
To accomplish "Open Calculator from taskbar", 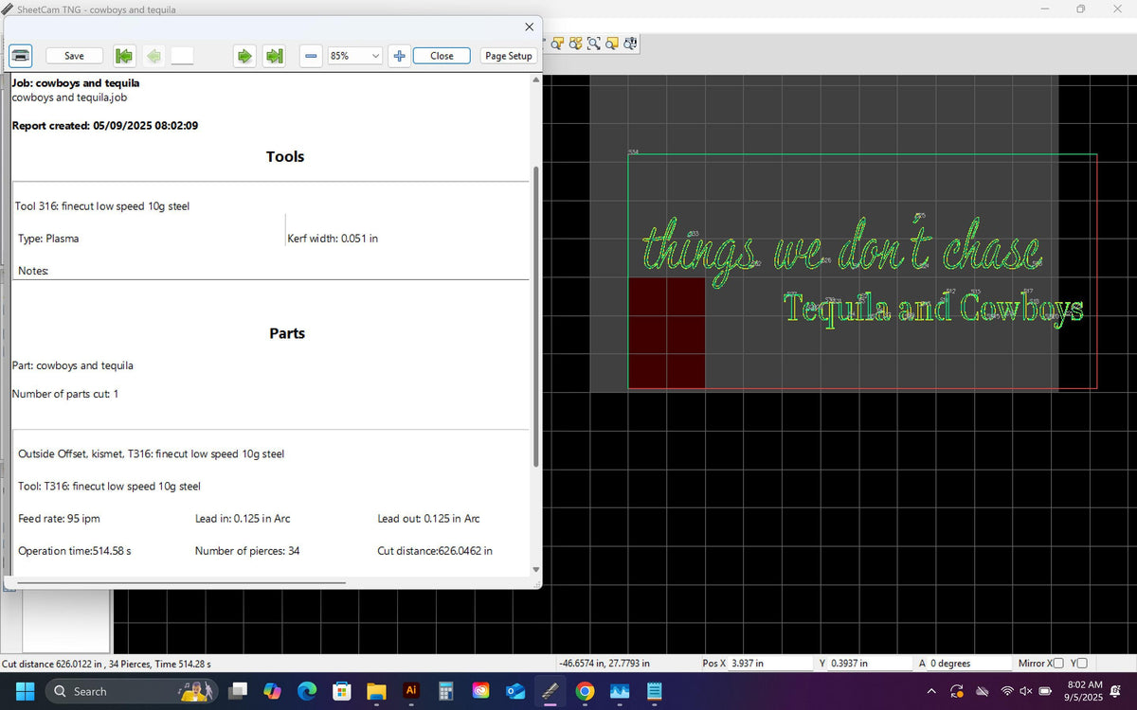I will [x=446, y=691].
